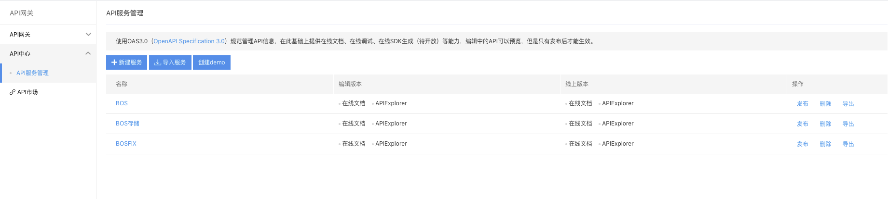Screen dimensions: 888x199
Task: Open the OpenAPI Specification 3.0 link
Action: coord(189,41)
